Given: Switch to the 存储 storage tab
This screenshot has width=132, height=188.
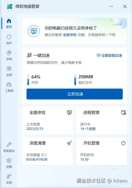Looking at the screenshot, I should point(9,55).
